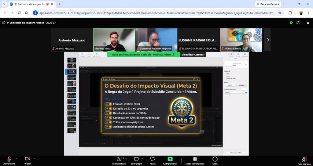Click the Animar tab in shared Keynote
313x166 pixels.
[238, 55]
